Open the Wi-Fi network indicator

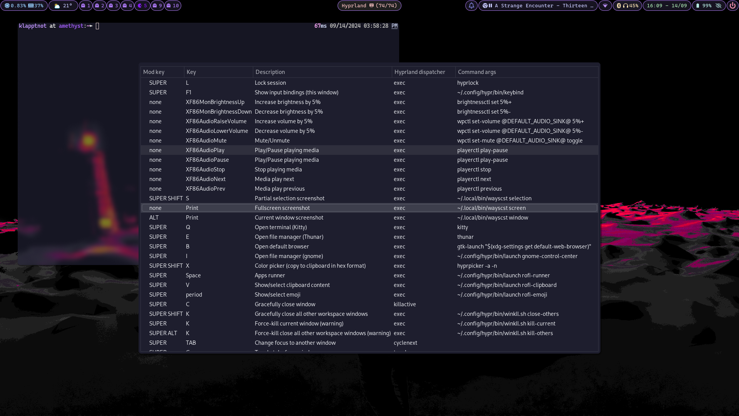pyautogui.click(x=605, y=6)
